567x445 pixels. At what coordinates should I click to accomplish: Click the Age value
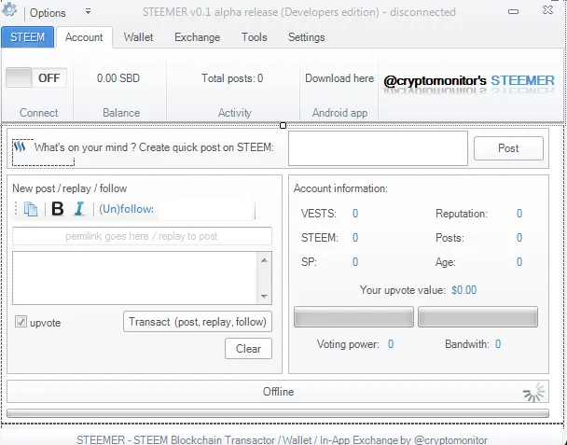(x=519, y=262)
